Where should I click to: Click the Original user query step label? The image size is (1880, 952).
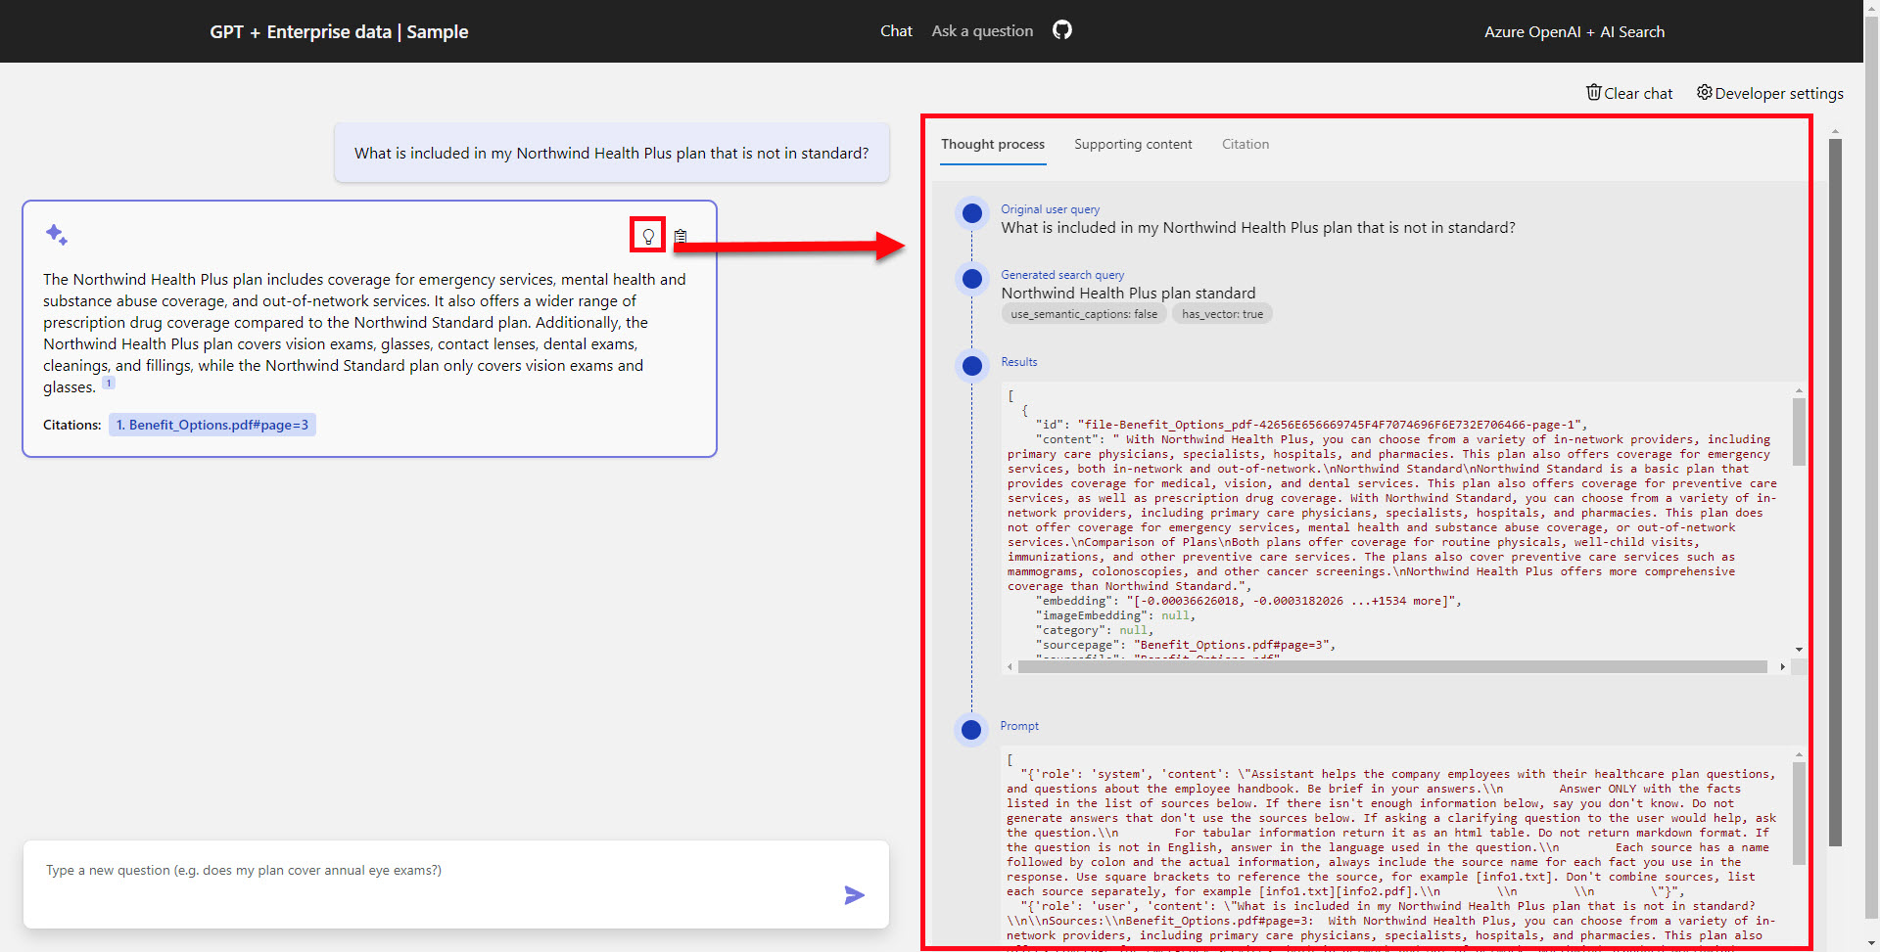coord(1050,209)
